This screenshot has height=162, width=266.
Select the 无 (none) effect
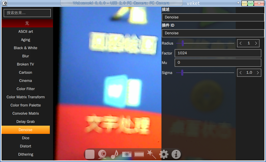click(x=27, y=23)
